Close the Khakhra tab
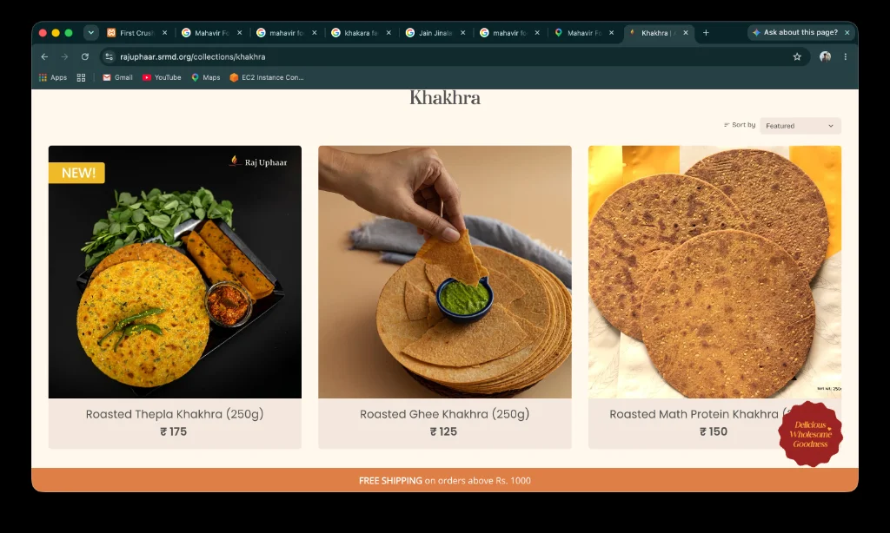The height and width of the screenshot is (533, 890). click(686, 33)
